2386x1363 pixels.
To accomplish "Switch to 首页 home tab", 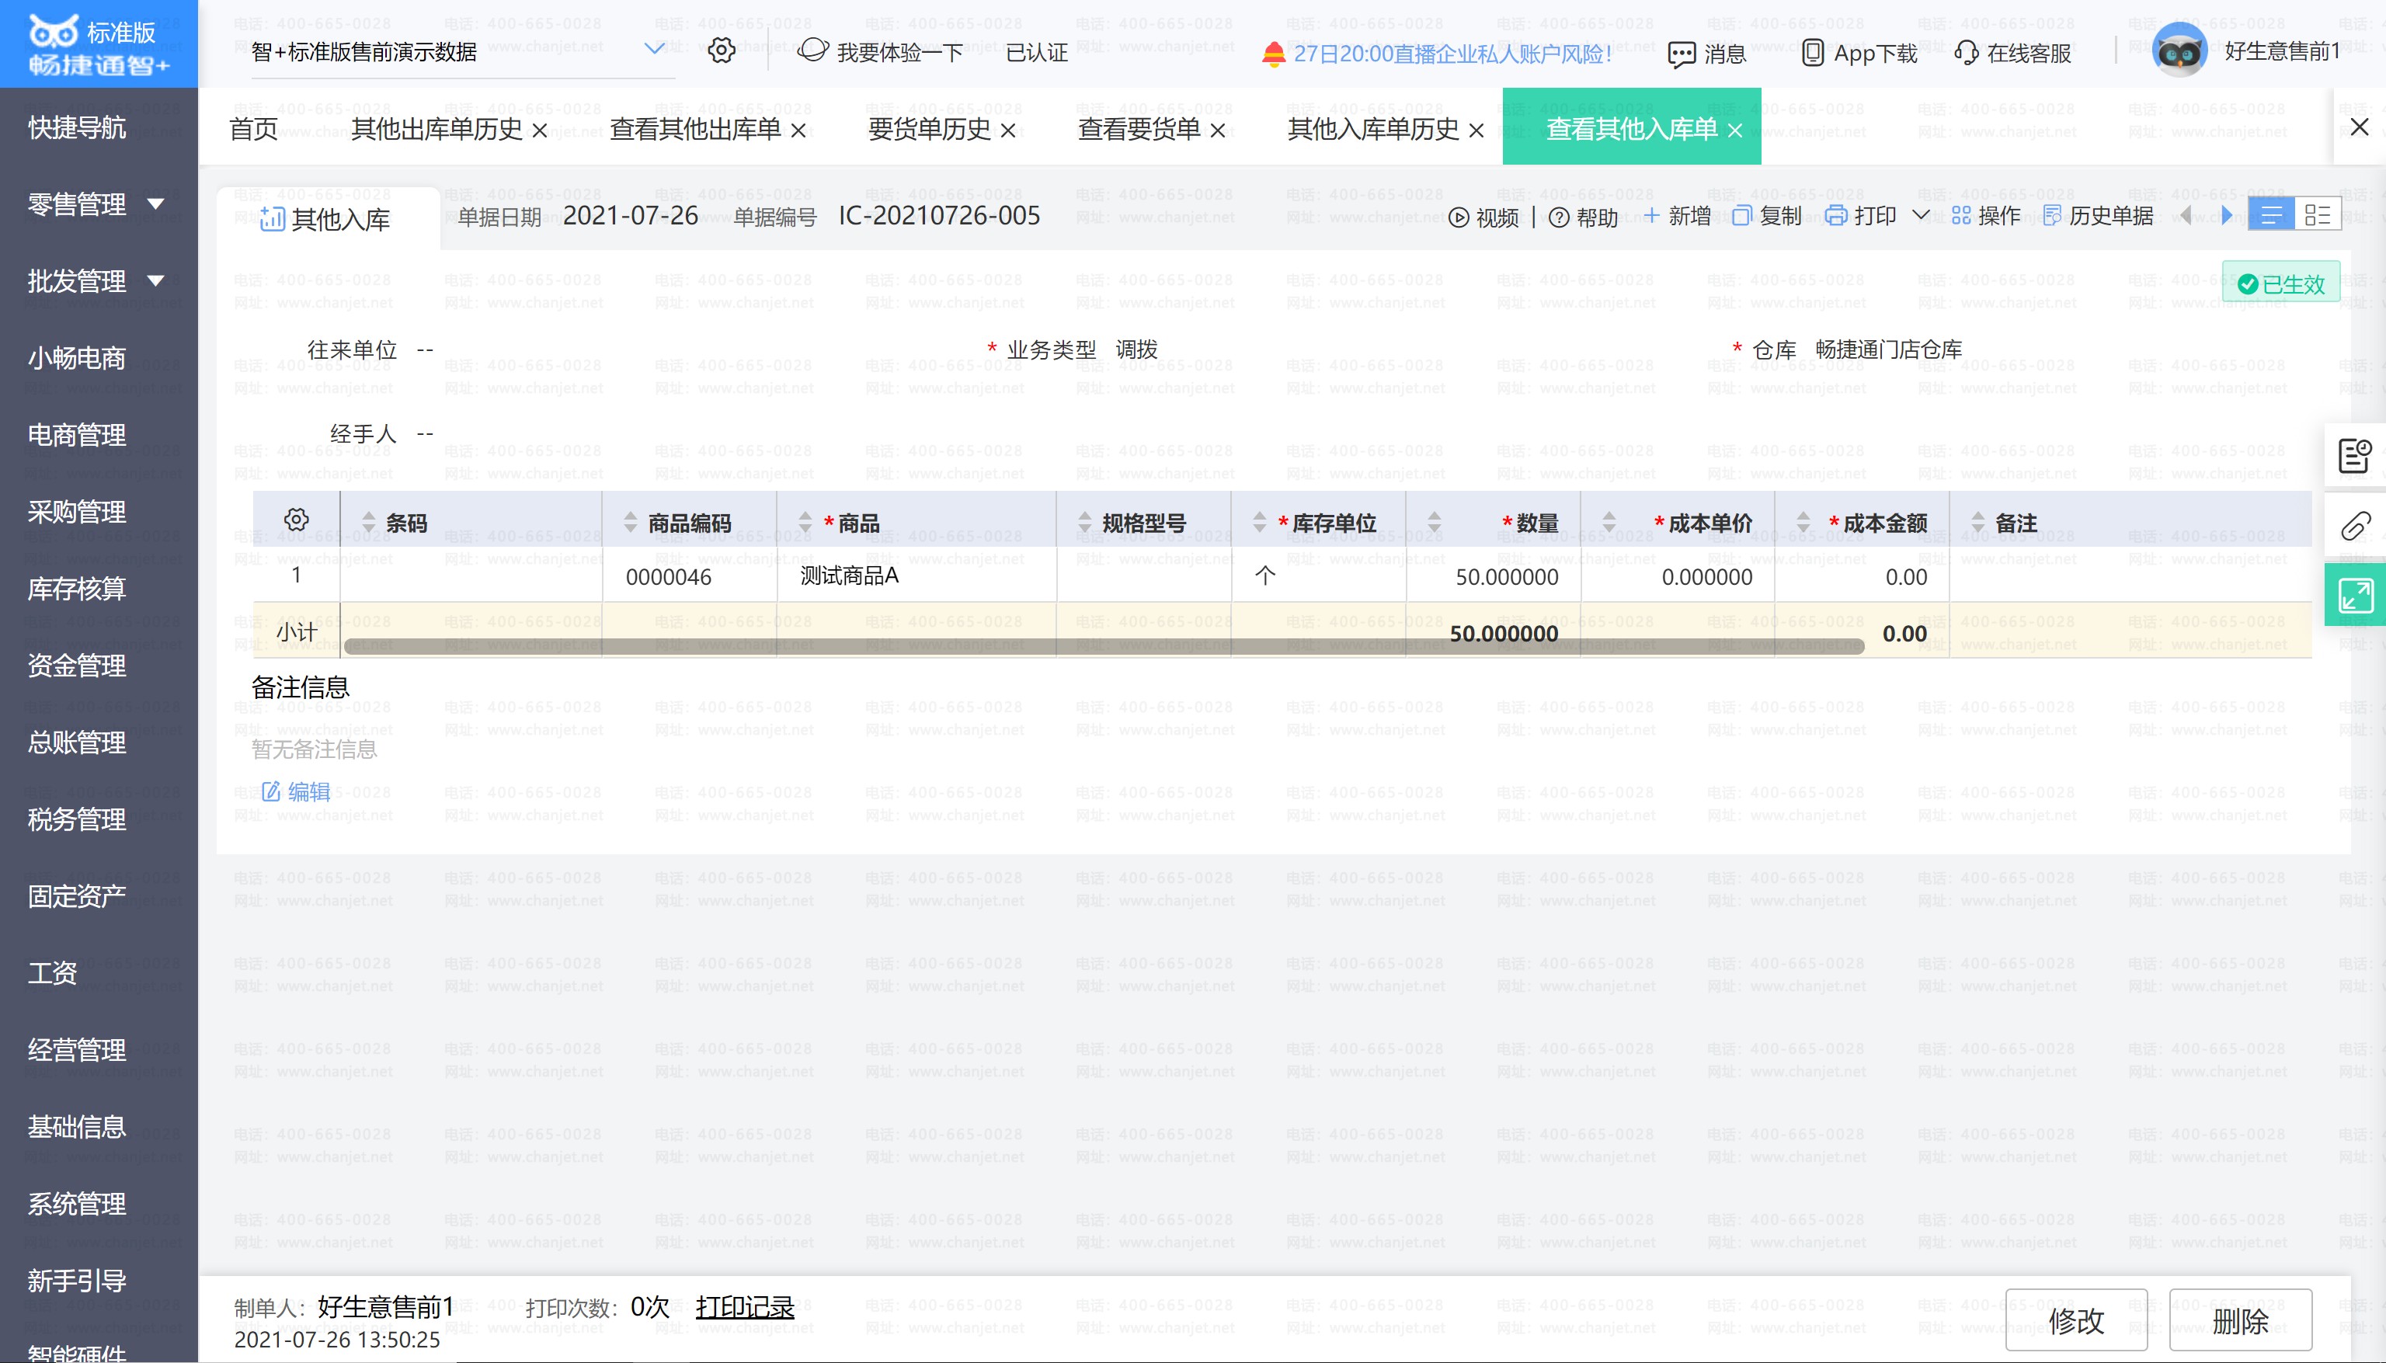I will tap(254, 128).
